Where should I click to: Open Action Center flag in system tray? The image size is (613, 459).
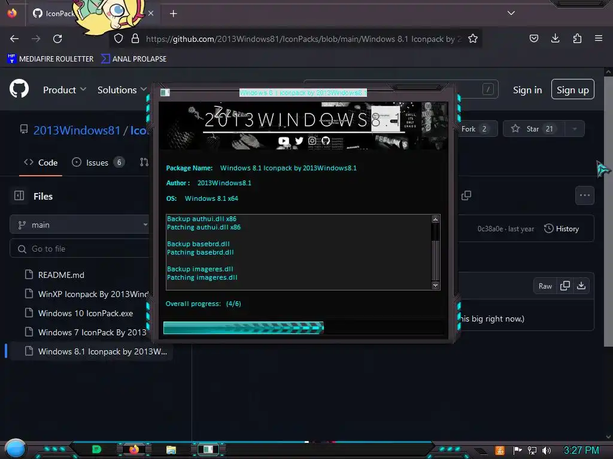pyautogui.click(x=517, y=451)
